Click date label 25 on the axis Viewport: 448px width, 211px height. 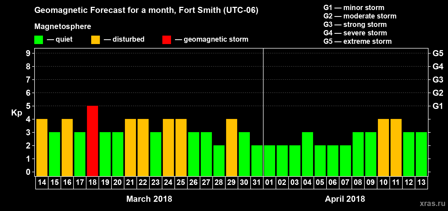click(181, 183)
